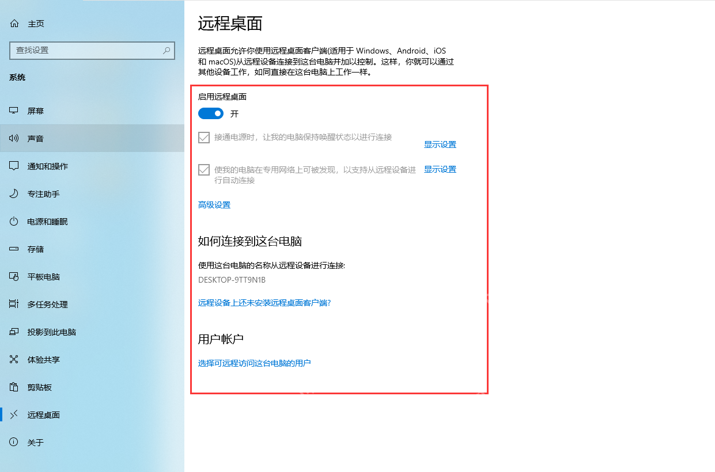Open 显示设置 link beside keep-awake option
715x472 pixels.
[x=440, y=145]
